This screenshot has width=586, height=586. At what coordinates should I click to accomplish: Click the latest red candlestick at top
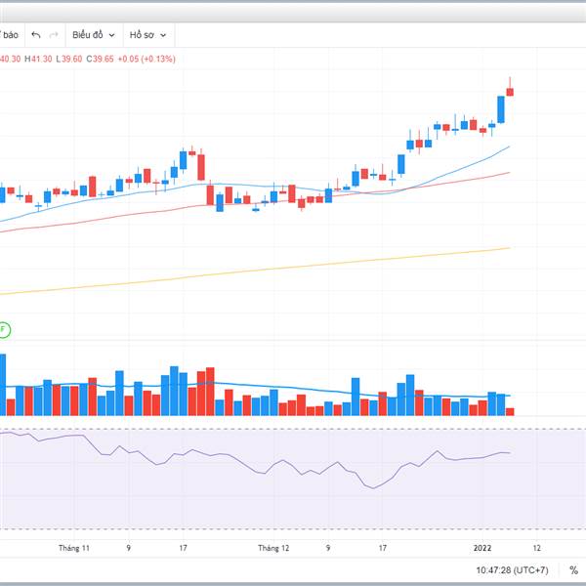pos(510,92)
